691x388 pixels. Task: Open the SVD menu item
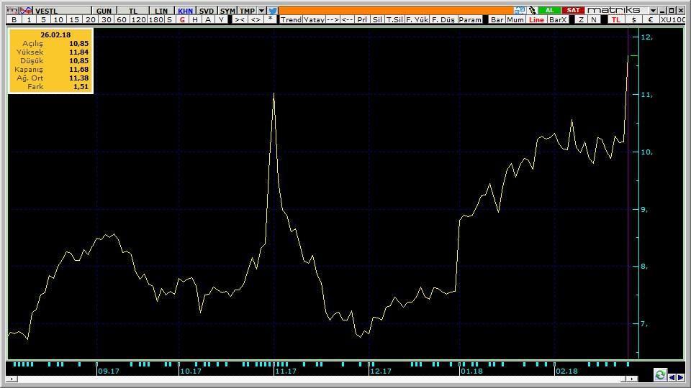point(207,11)
